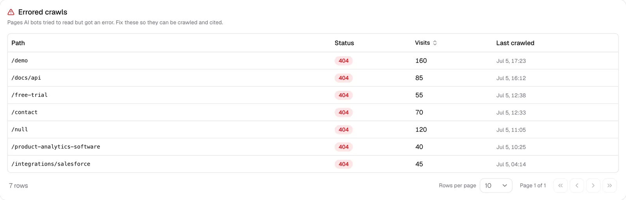
Task: Sort table by Visits arrows icon
Action: click(435, 43)
